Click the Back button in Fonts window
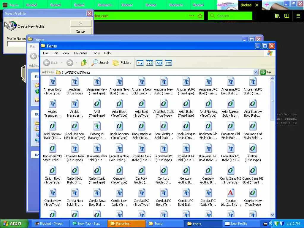This screenshot has width=304, height=228. click(50, 63)
